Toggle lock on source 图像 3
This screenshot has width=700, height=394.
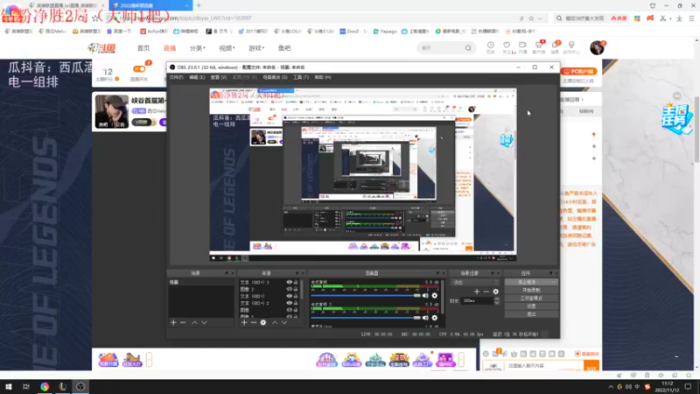[296, 289]
